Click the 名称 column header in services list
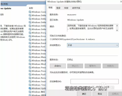The image size is (122, 96). point(31,8)
